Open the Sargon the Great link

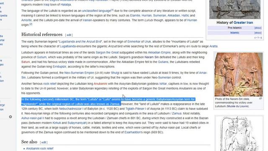click(107, 52)
